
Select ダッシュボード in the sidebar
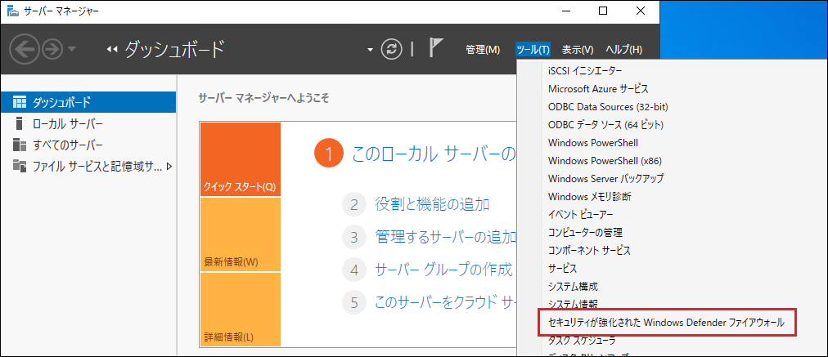pos(61,102)
